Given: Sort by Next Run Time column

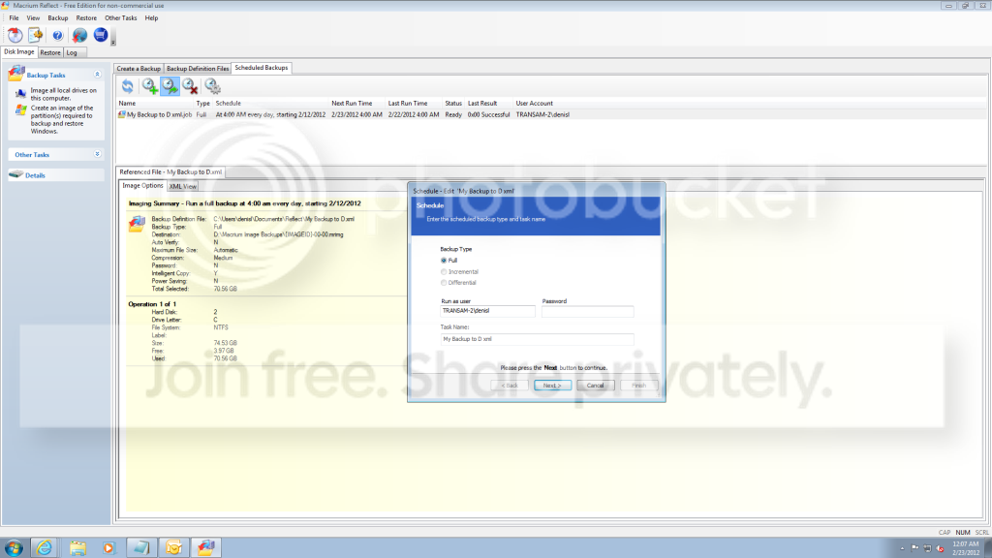Looking at the screenshot, I should [352, 103].
